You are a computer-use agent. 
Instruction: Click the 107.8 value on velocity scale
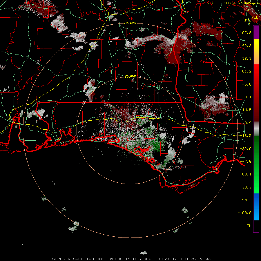tap(246, 32)
